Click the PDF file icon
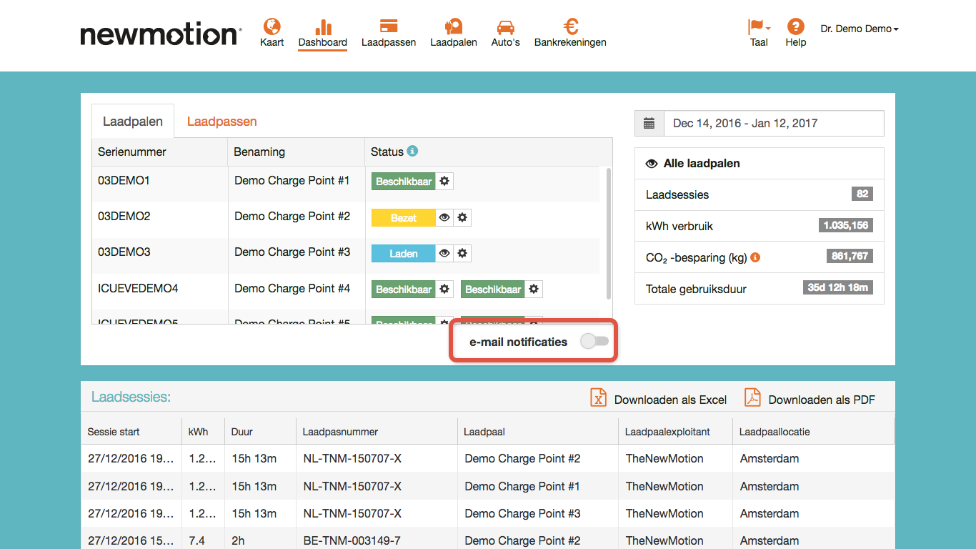Image resolution: width=976 pixels, height=549 pixels. [752, 397]
